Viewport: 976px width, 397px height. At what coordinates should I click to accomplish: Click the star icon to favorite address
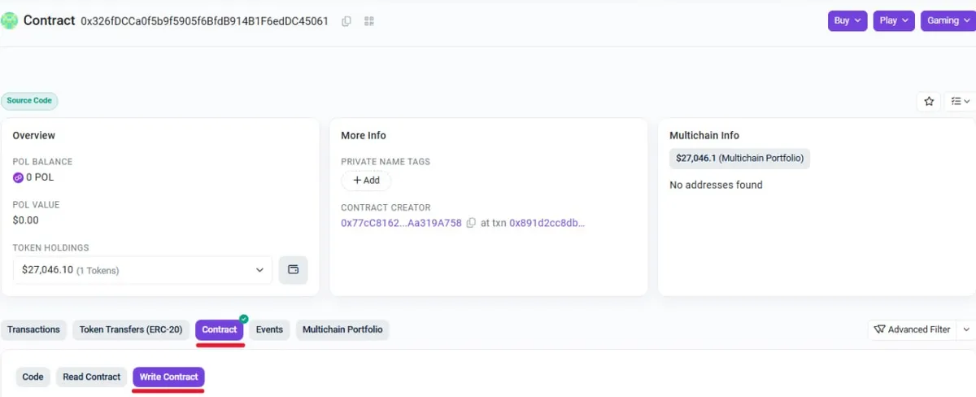pos(929,102)
